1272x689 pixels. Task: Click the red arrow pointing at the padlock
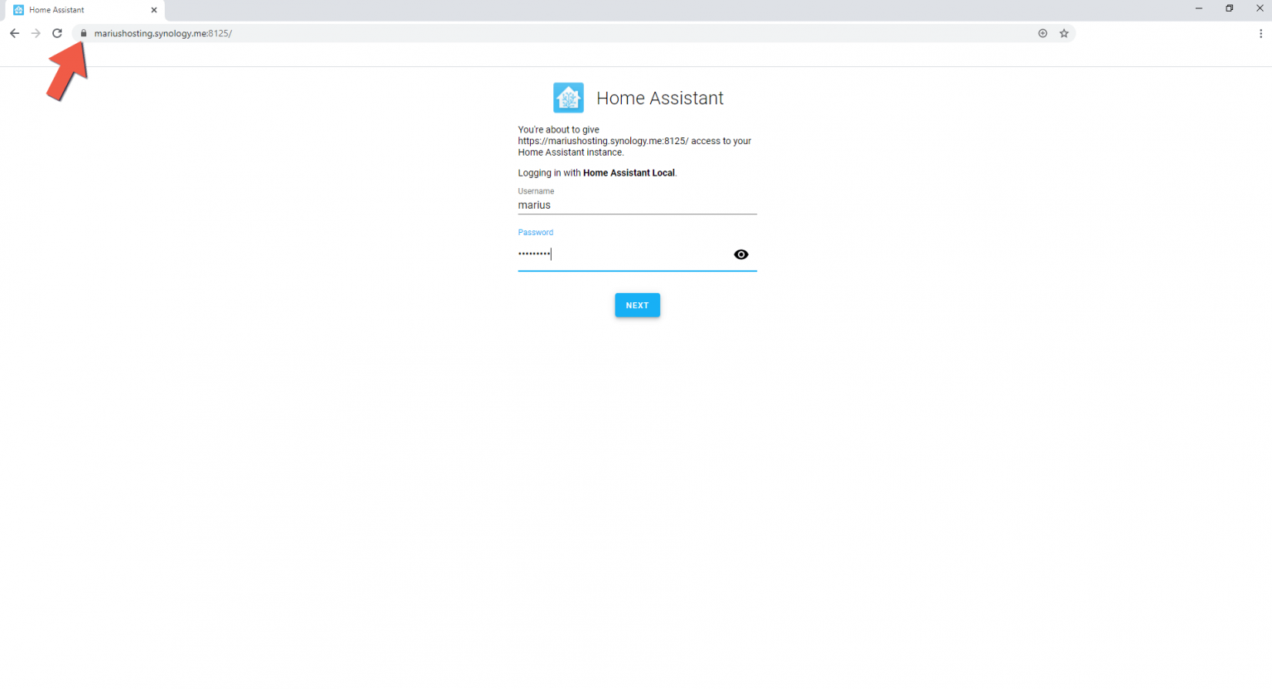coord(68,70)
